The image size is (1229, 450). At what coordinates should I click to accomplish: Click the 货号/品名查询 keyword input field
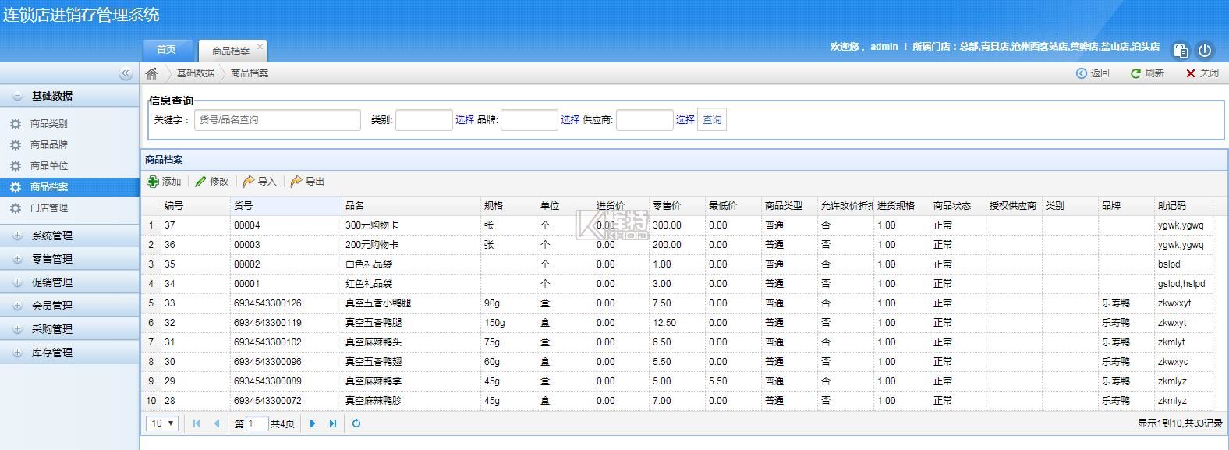click(277, 120)
